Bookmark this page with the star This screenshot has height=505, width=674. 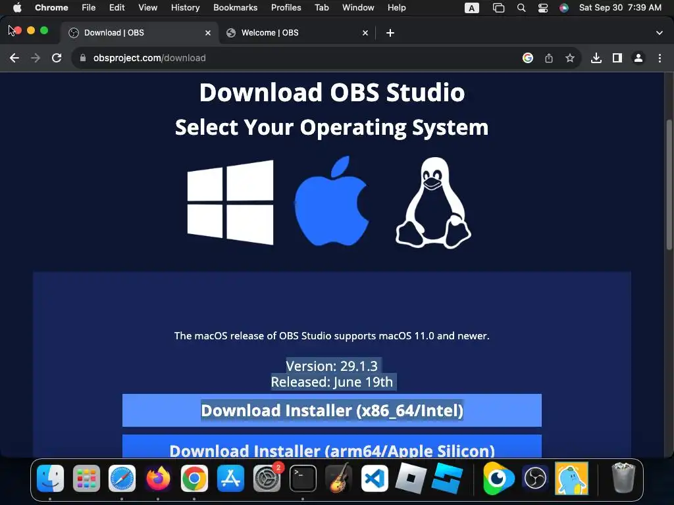click(570, 58)
